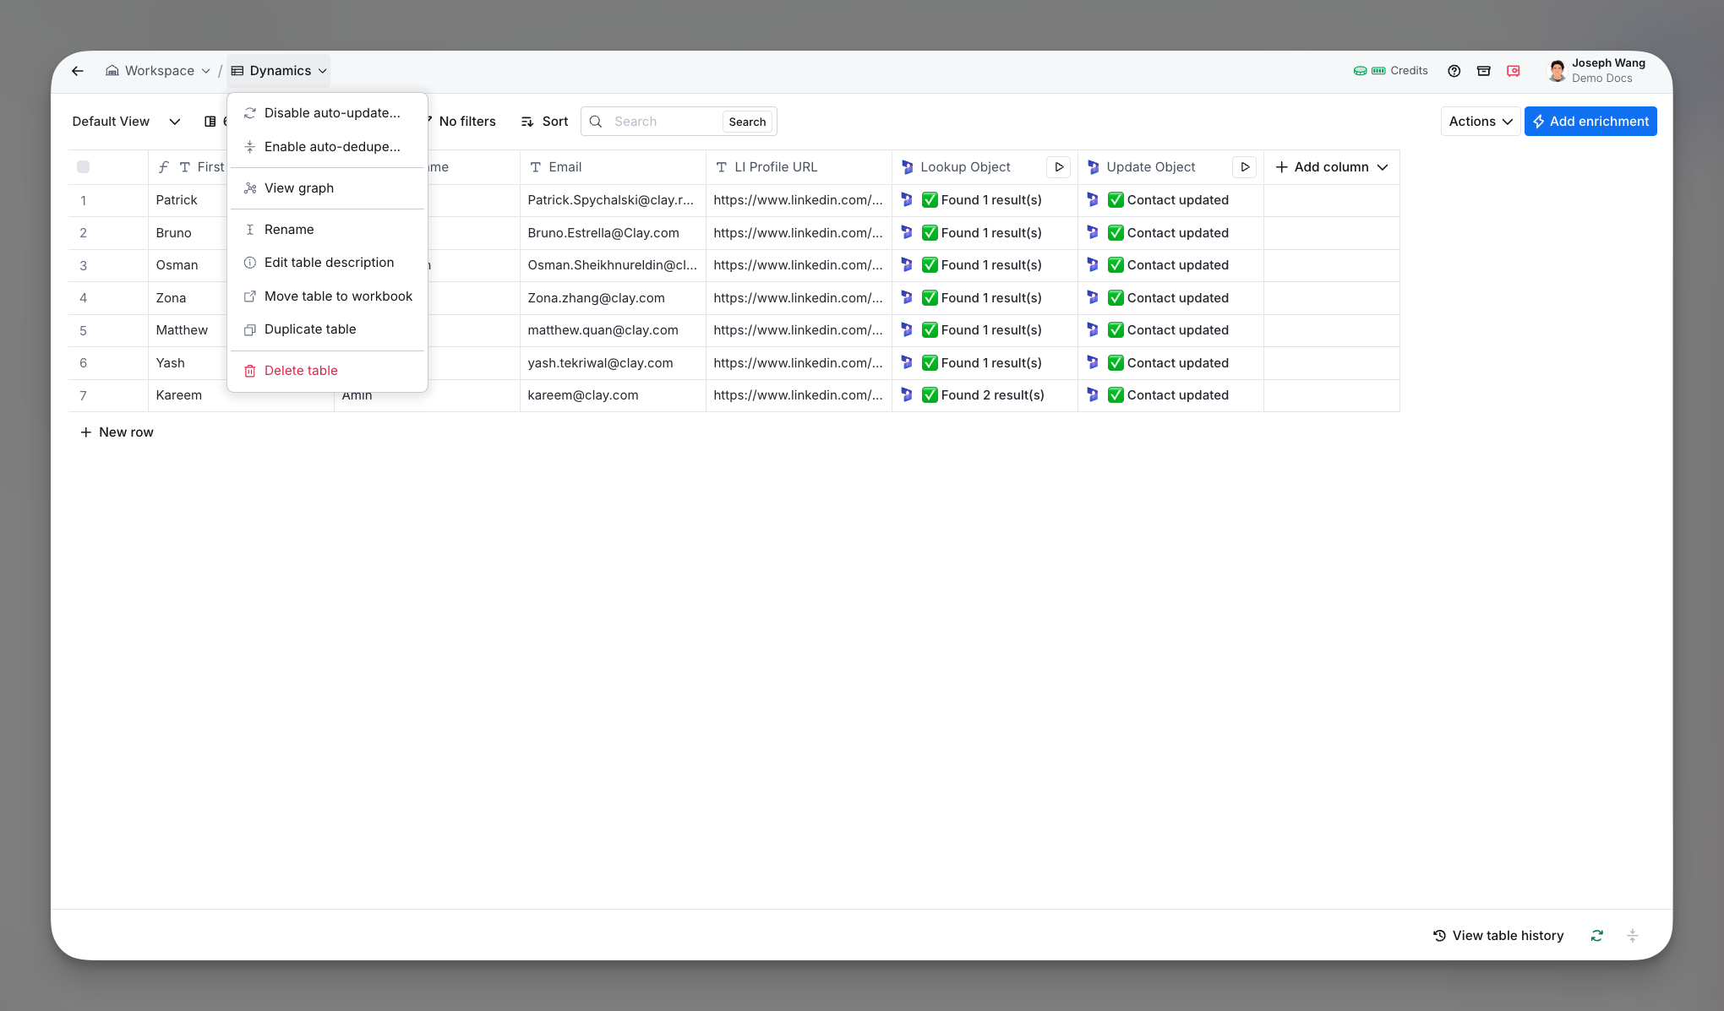This screenshot has height=1011, width=1724.
Task: Click the Add enrichment button
Action: 1590,122
